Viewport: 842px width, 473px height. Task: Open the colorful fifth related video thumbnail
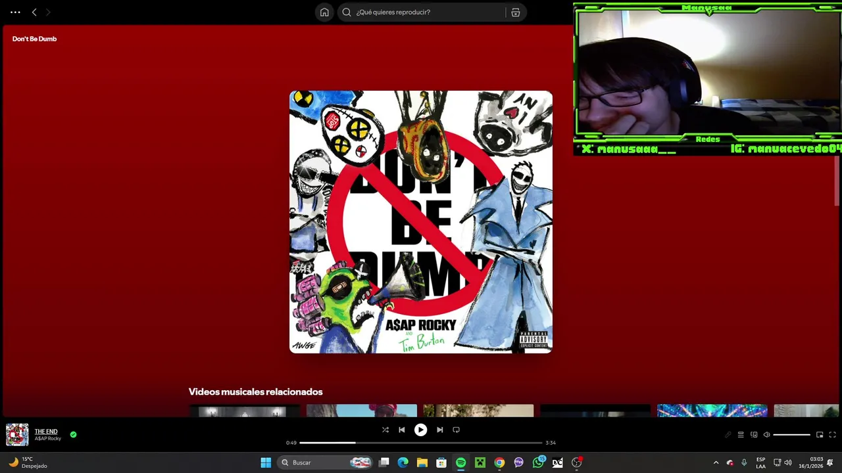pyautogui.click(x=712, y=411)
